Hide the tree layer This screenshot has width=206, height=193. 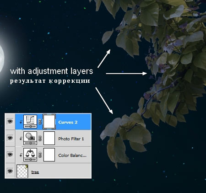click(x=10, y=171)
